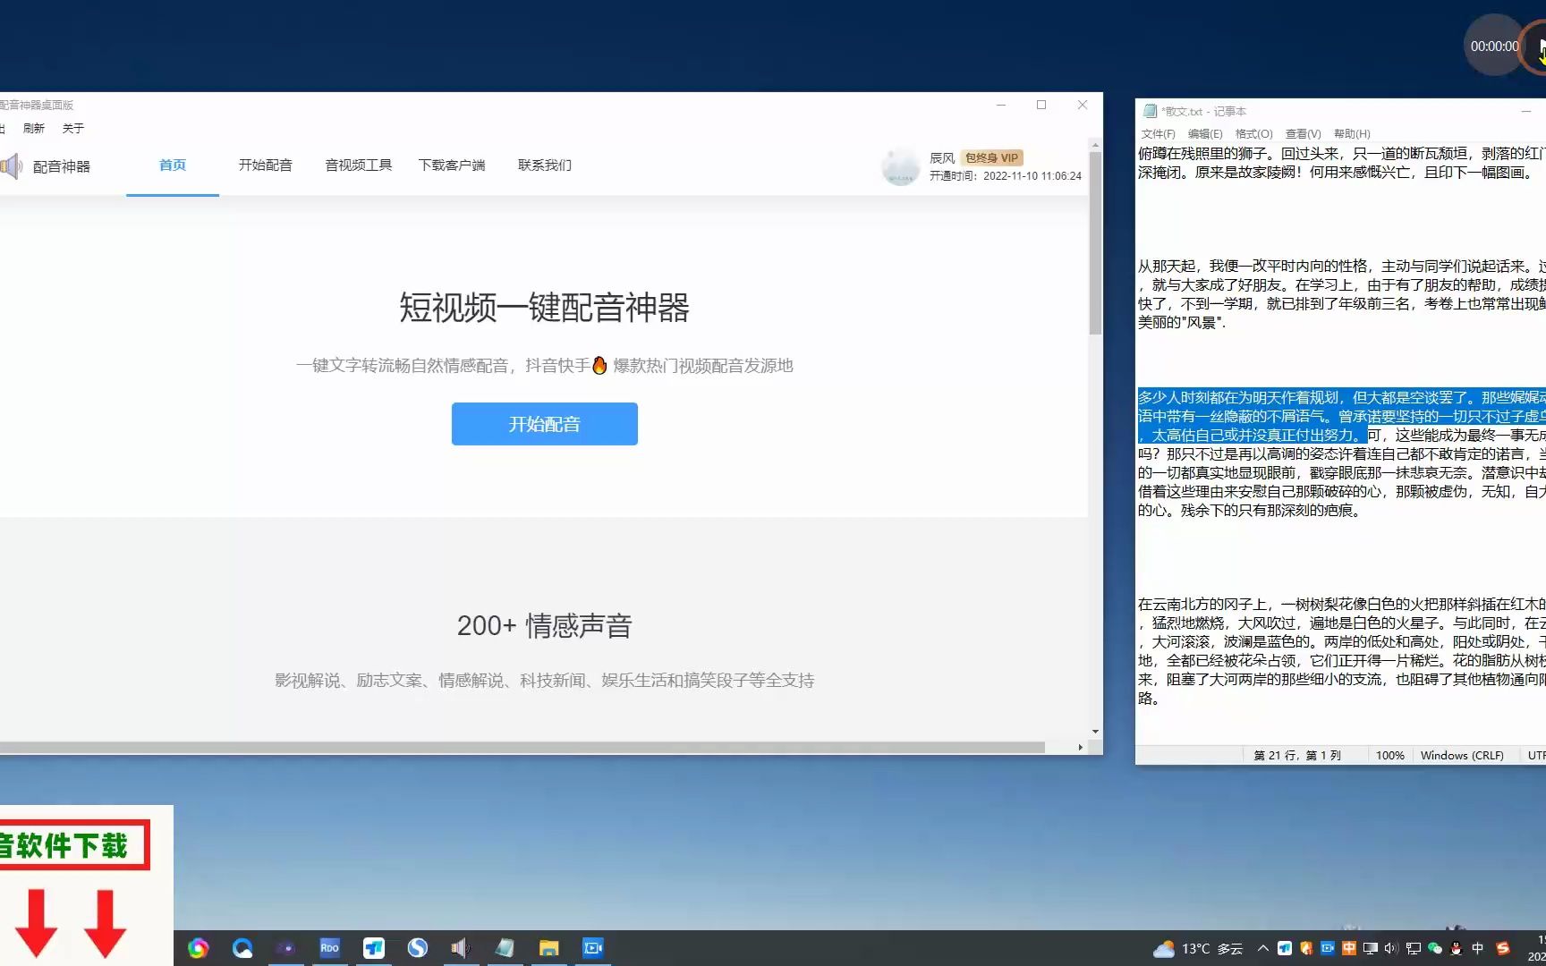
Task: Click the 辰风 user avatar
Action: click(x=900, y=166)
